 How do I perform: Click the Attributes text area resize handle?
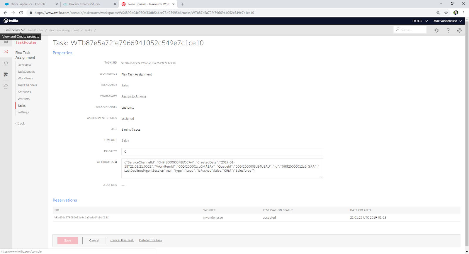pos(322,177)
